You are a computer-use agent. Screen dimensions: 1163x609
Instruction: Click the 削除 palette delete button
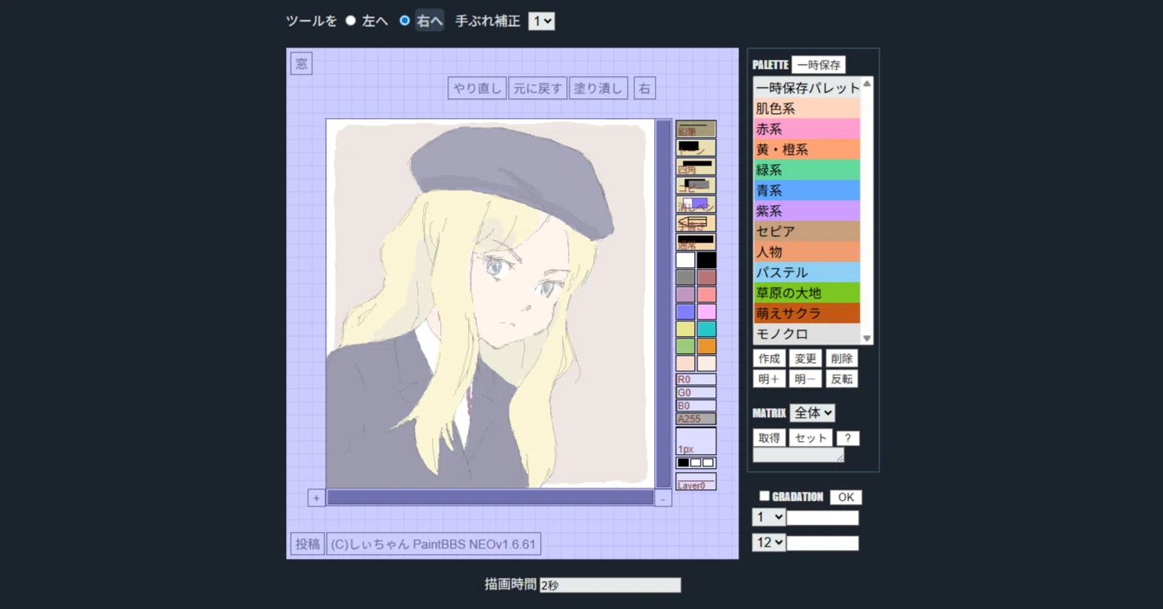pyautogui.click(x=842, y=358)
